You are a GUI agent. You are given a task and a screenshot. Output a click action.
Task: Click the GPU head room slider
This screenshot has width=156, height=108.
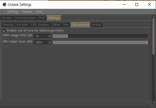pos(100,42)
